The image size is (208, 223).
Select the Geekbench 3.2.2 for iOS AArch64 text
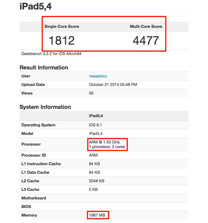click(51, 54)
